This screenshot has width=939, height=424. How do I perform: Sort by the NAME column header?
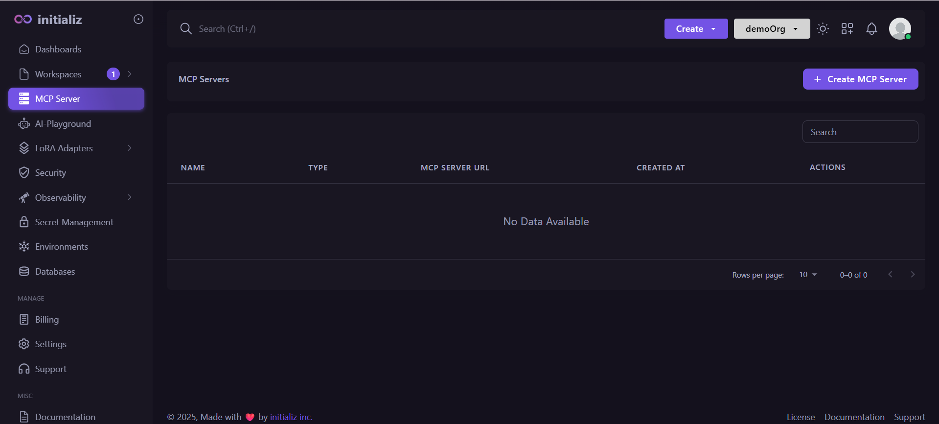[x=193, y=167]
